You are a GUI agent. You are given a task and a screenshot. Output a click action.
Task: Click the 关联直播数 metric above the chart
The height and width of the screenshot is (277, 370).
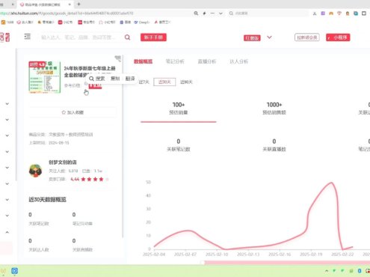tap(274, 145)
